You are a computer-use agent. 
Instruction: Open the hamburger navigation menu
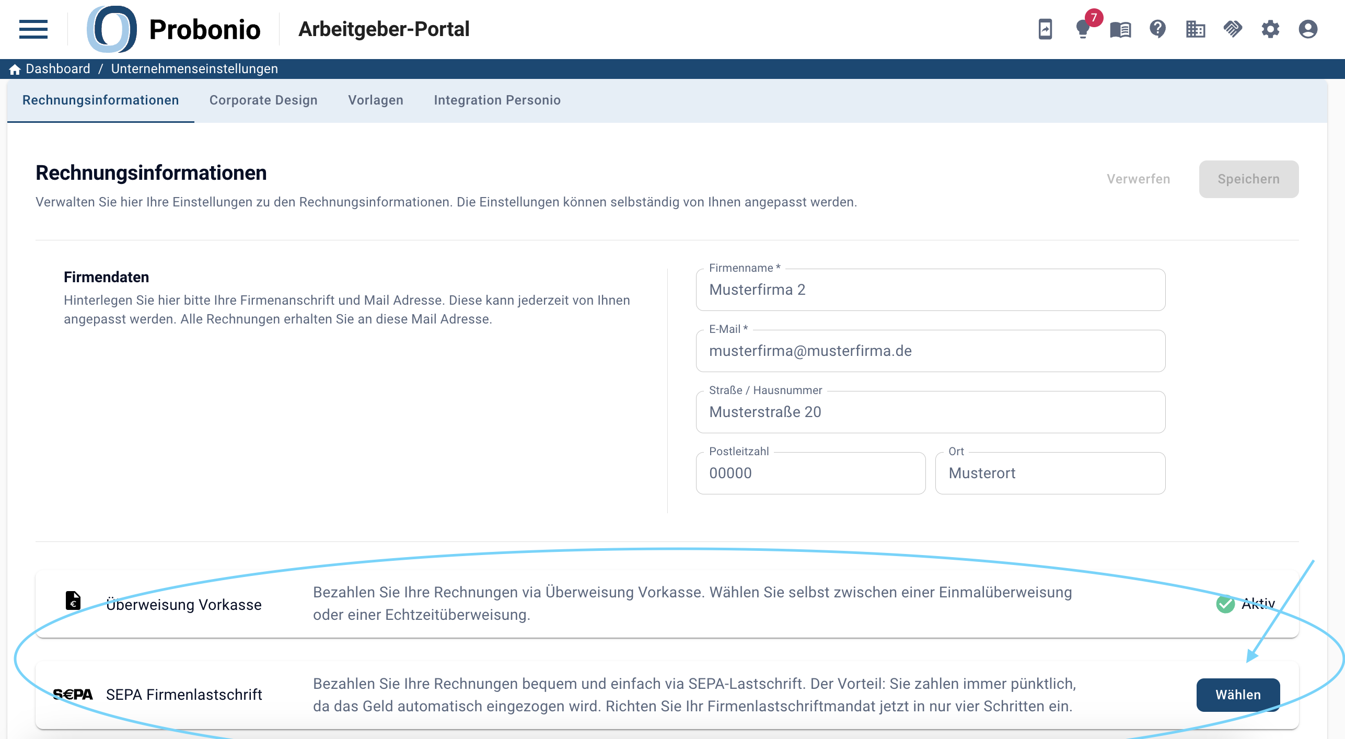33,29
